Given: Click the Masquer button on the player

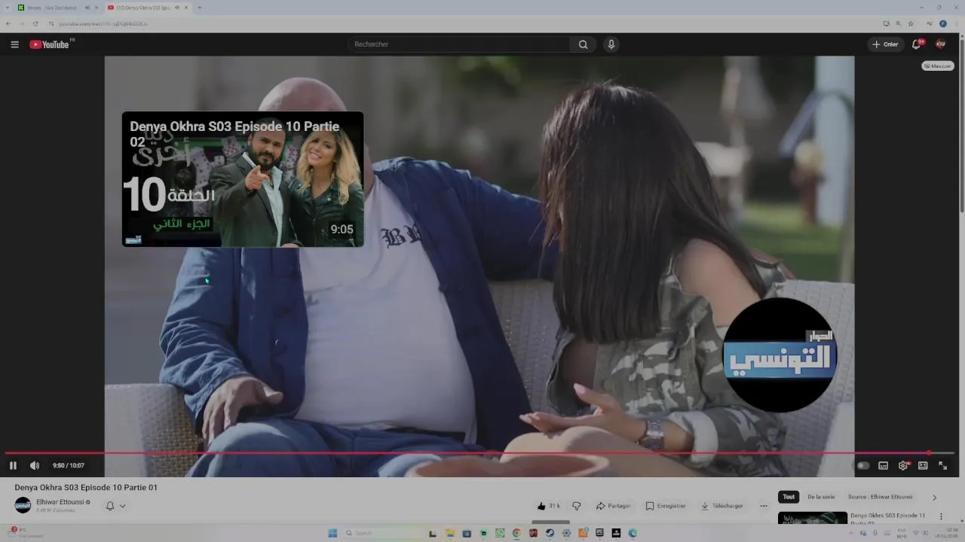Looking at the screenshot, I should 938,66.
